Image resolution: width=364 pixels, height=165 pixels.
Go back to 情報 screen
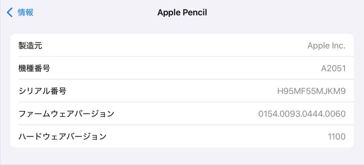(x=25, y=13)
